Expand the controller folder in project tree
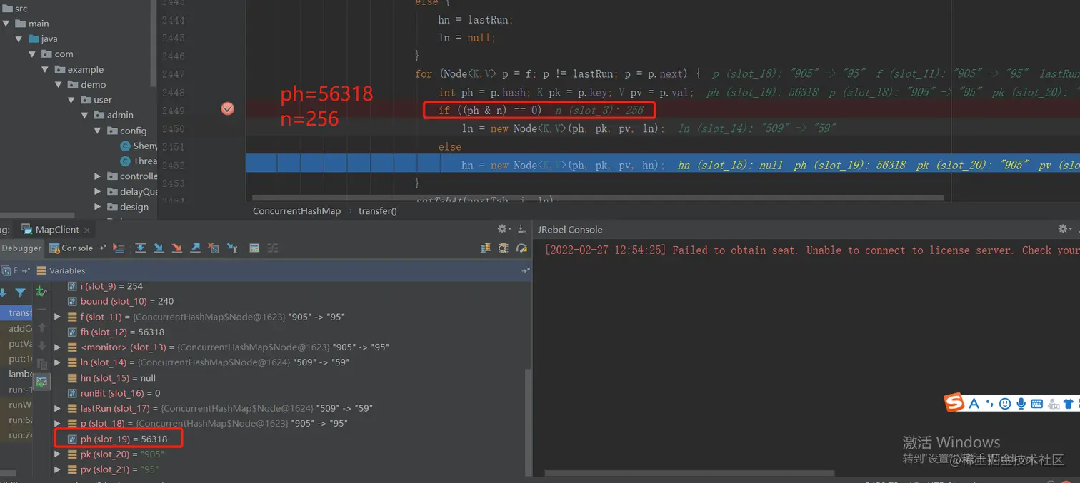 (x=98, y=176)
